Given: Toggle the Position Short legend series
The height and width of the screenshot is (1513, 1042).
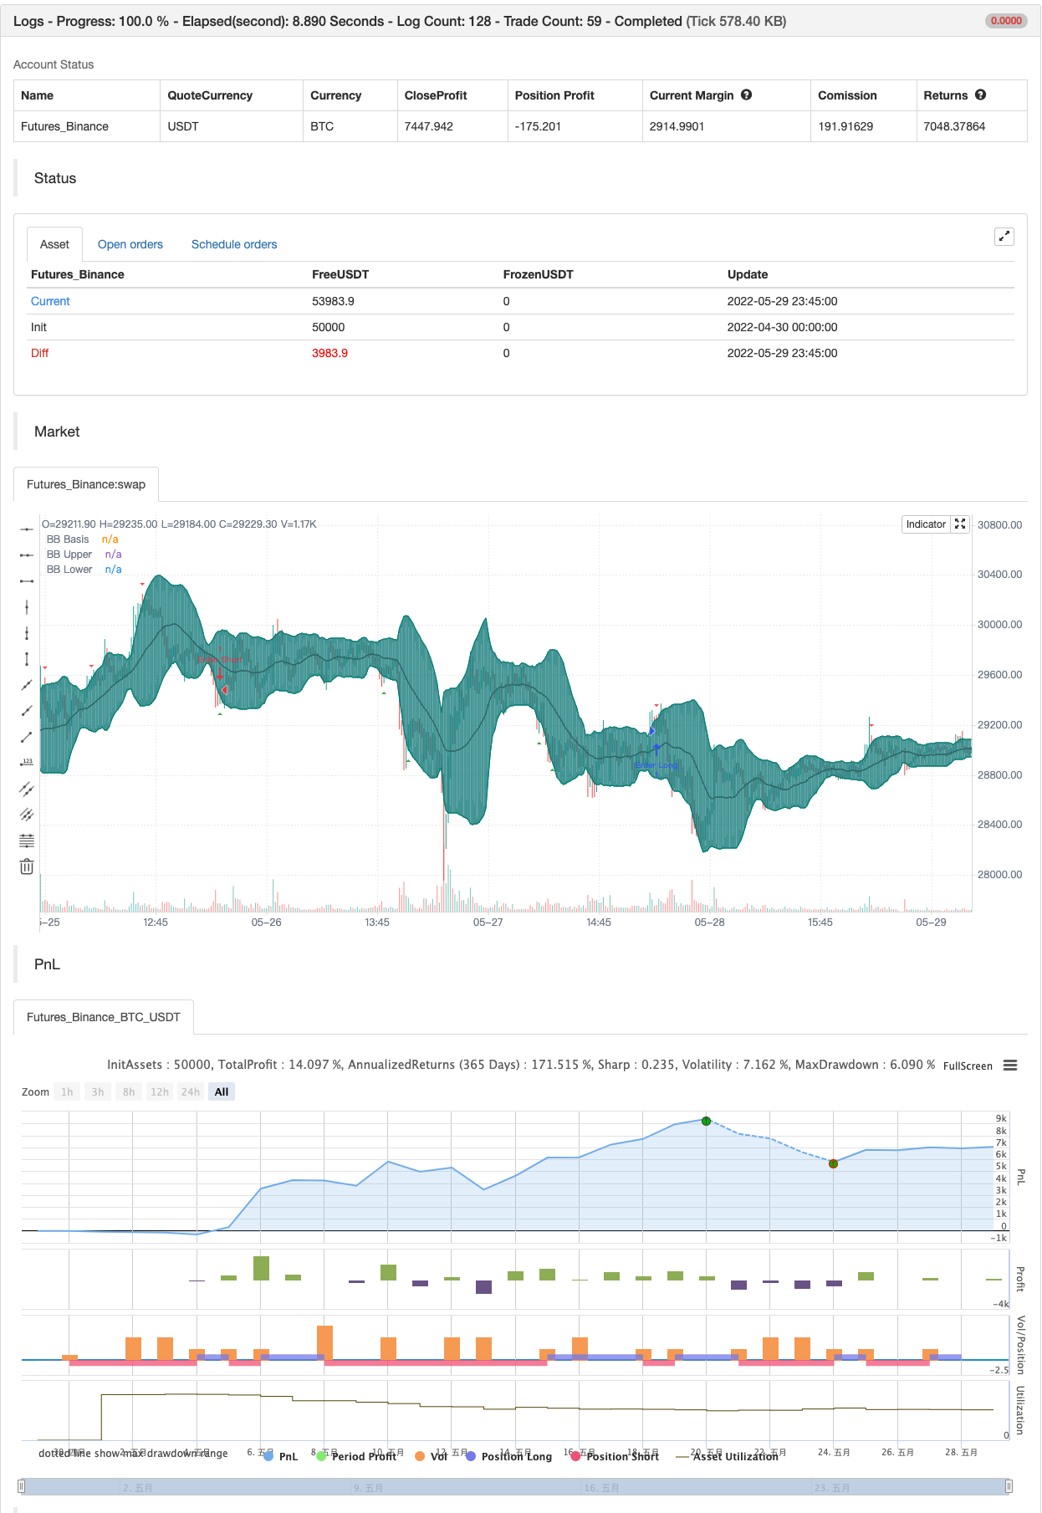Looking at the screenshot, I should tap(615, 1456).
